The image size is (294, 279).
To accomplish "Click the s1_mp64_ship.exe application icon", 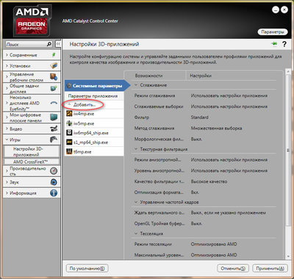I will coord(69,142).
